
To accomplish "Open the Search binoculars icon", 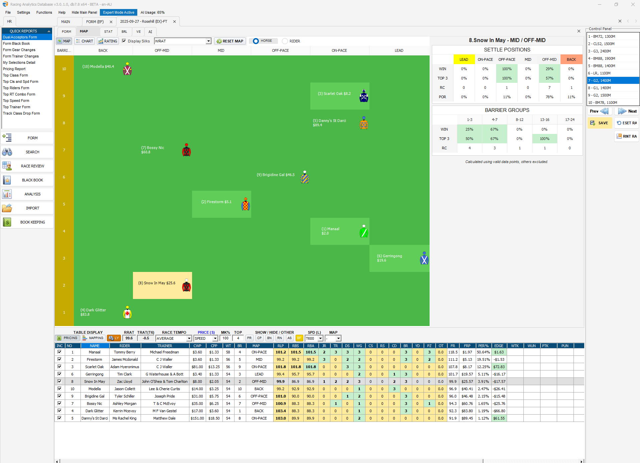I will [7, 152].
